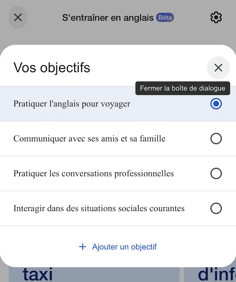Tap the Interagir dans des situations sociales text
The height and width of the screenshot is (282, 236).
(x=99, y=208)
